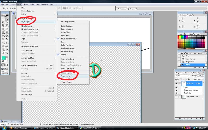The width and height of the screenshot is (208, 130).
Task: Expand the Type submenu in Layer menu
Action: 37,39
